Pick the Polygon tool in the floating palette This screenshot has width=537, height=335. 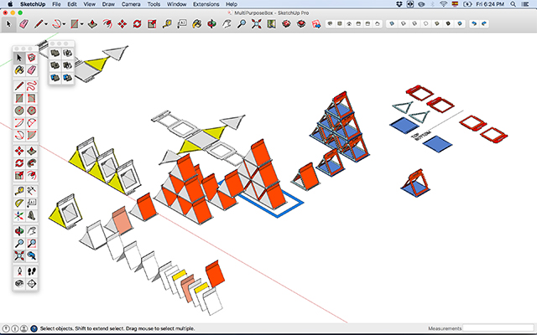point(32,111)
